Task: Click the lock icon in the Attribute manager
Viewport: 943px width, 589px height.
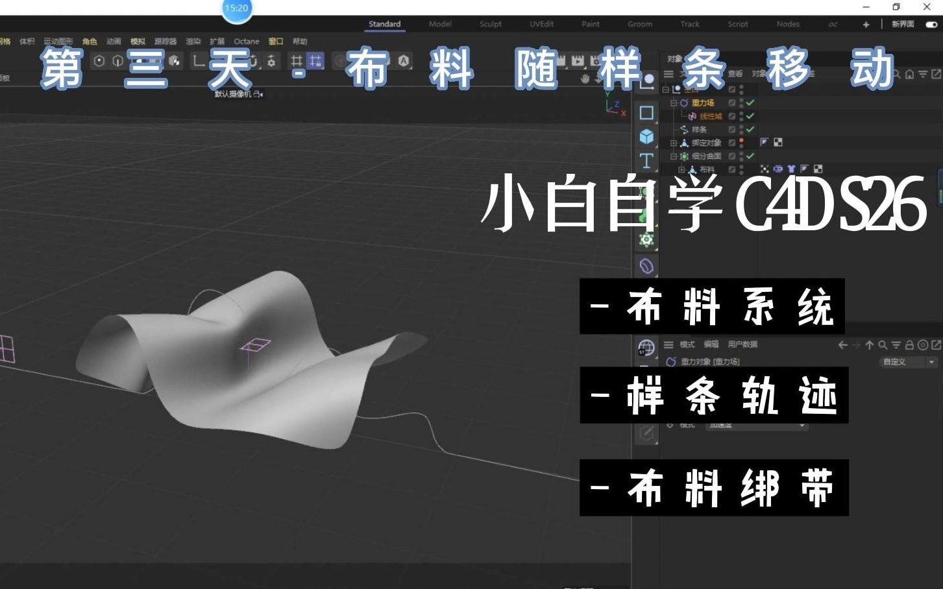Action: tap(909, 344)
